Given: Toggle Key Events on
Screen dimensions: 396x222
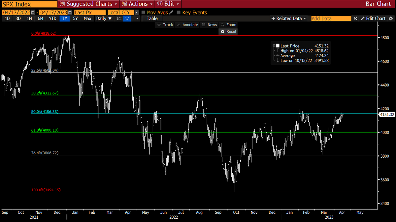Looking at the screenshot, I should coord(178,12).
